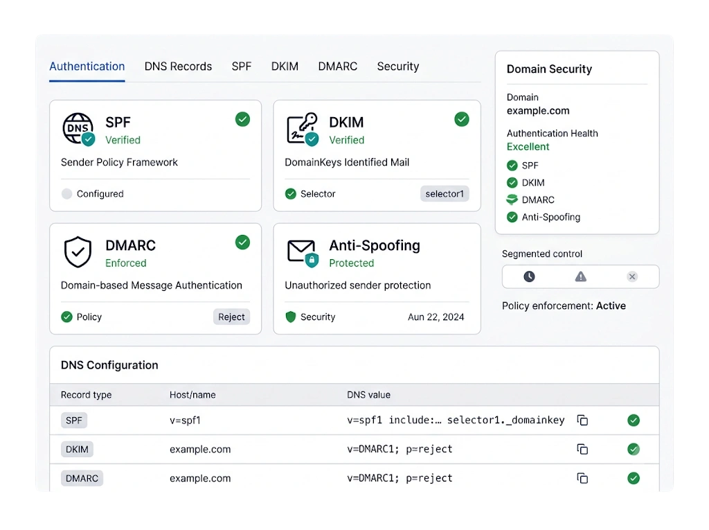Viewport: 709px width, 530px height.
Task: Click the Host/name column header
Action: tap(192, 395)
